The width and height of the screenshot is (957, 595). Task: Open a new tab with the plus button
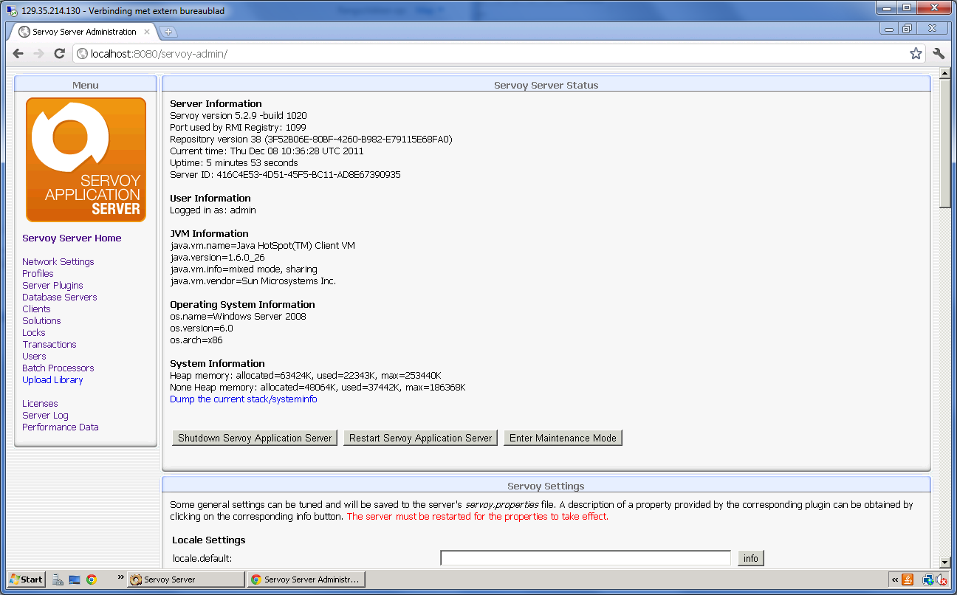tap(168, 32)
